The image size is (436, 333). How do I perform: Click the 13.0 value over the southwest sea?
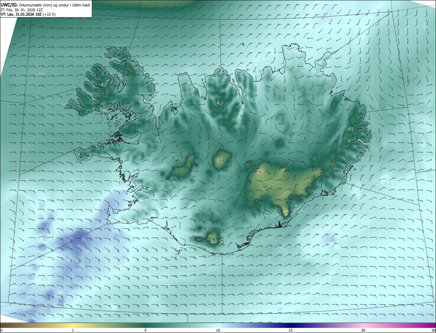[x=79, y=241]
